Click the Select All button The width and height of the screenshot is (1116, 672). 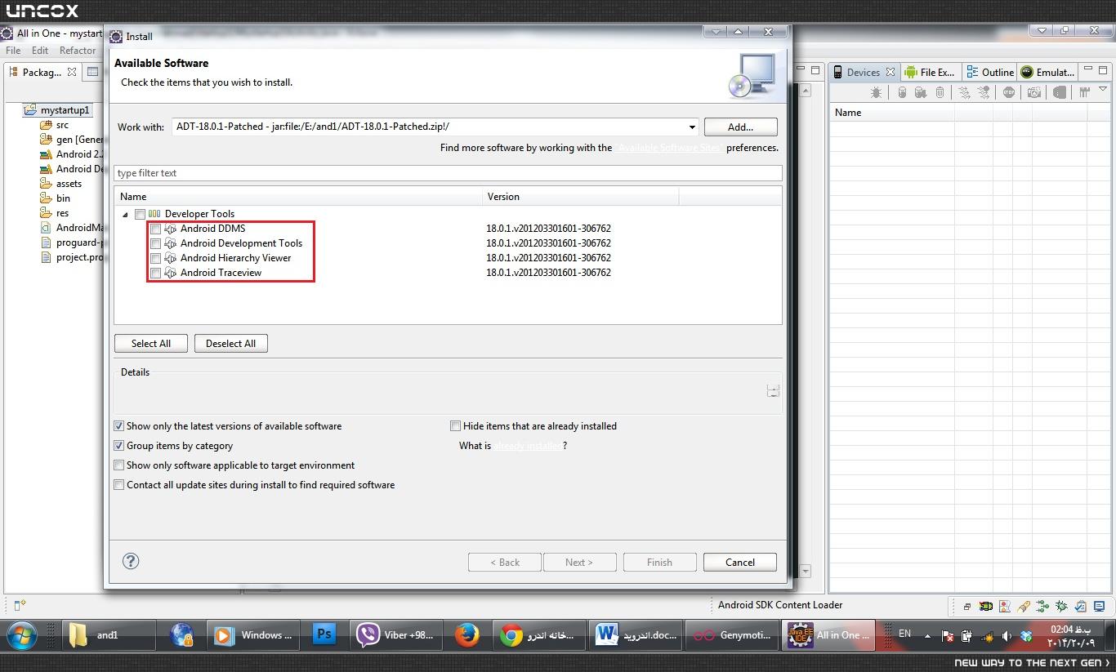tap(151, 344)
